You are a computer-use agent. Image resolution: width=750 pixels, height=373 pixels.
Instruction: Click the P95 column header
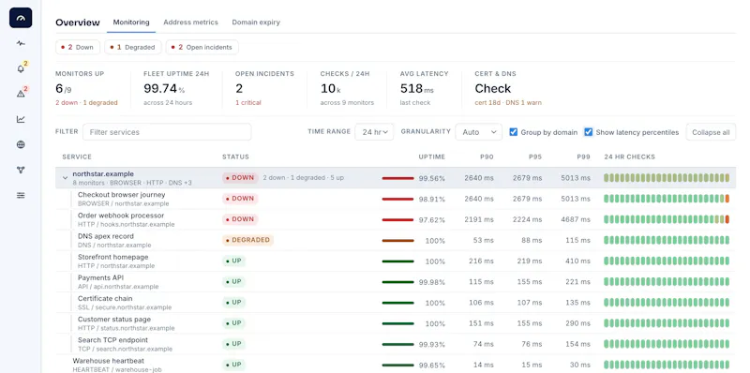pos(535,157)
